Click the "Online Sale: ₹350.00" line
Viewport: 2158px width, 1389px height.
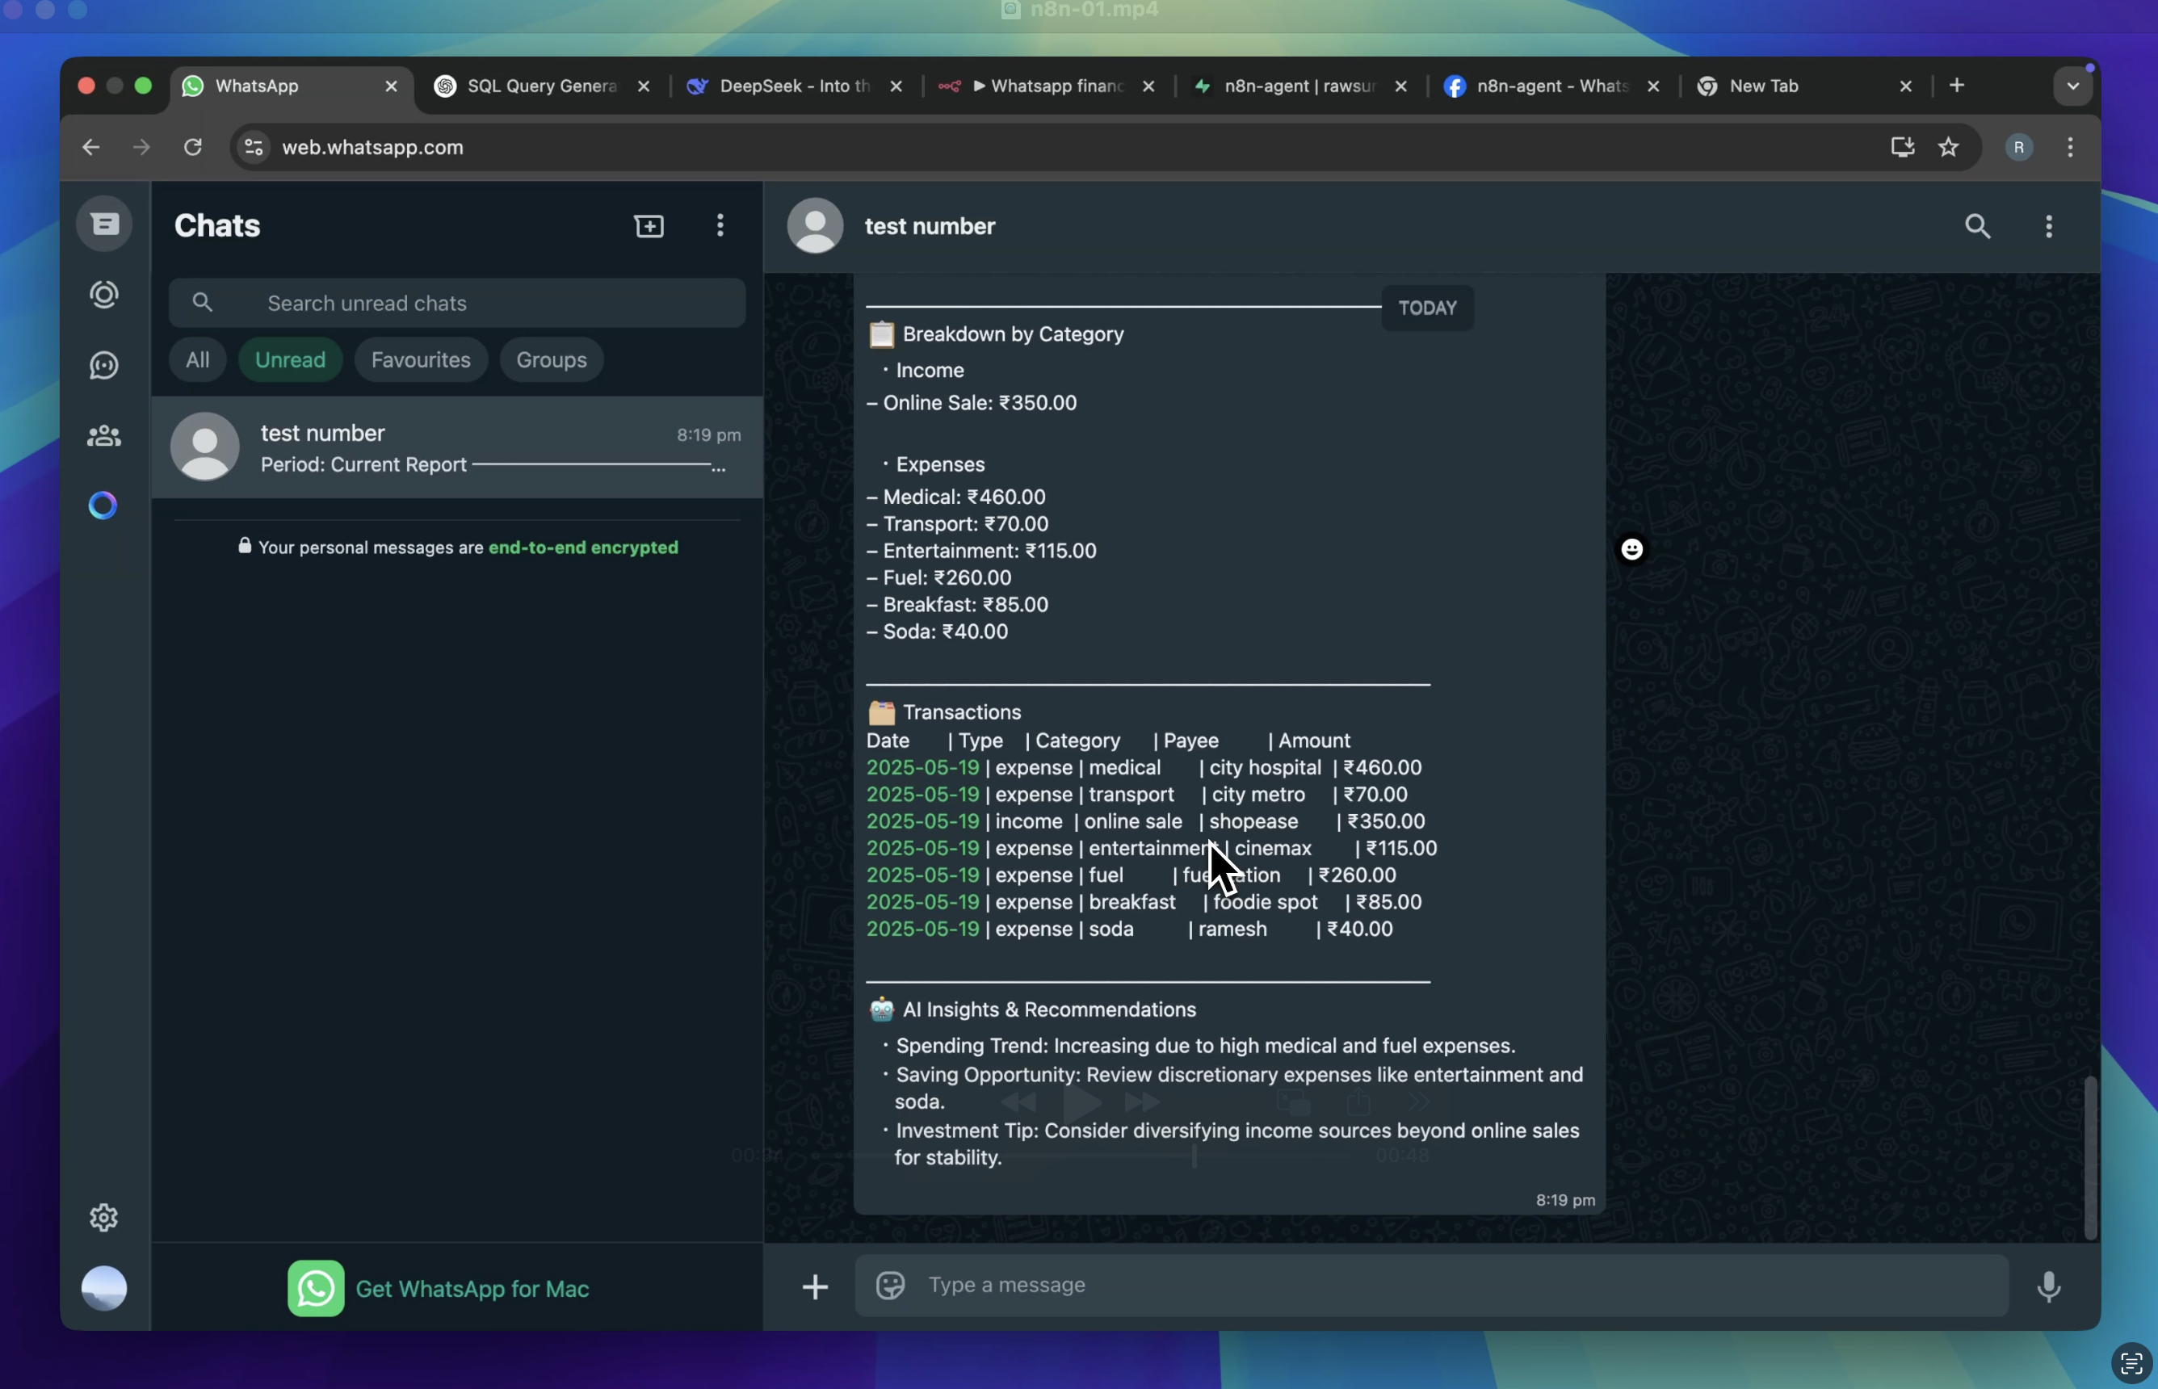pyautogui.click(x=972, y=403)
